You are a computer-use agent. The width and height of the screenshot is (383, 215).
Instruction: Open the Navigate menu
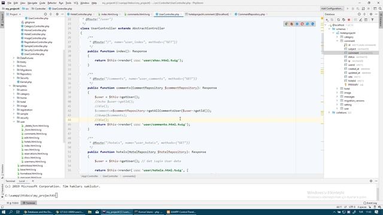pos(32,3)
